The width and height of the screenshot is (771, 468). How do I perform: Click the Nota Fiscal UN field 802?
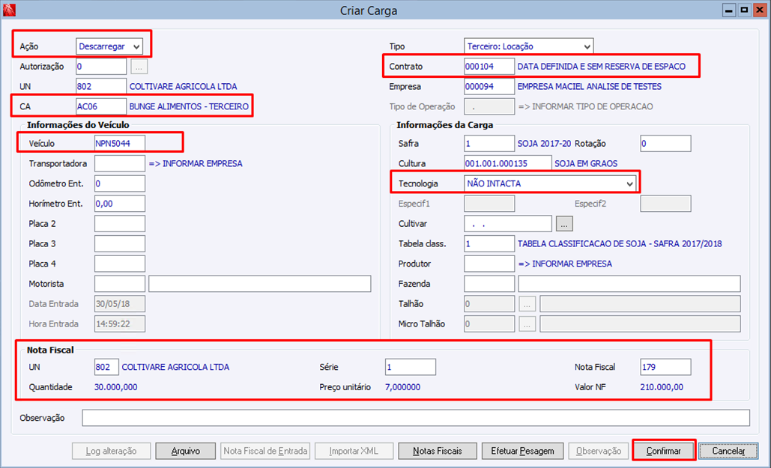click(106, 367)
